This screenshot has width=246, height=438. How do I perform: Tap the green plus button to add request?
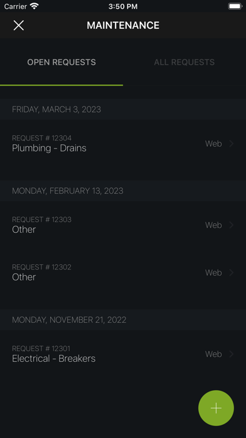pos(216,408)
